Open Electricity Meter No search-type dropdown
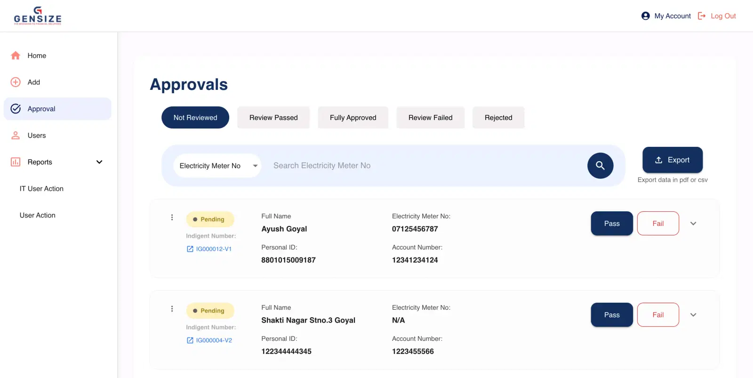 point(217,166)
